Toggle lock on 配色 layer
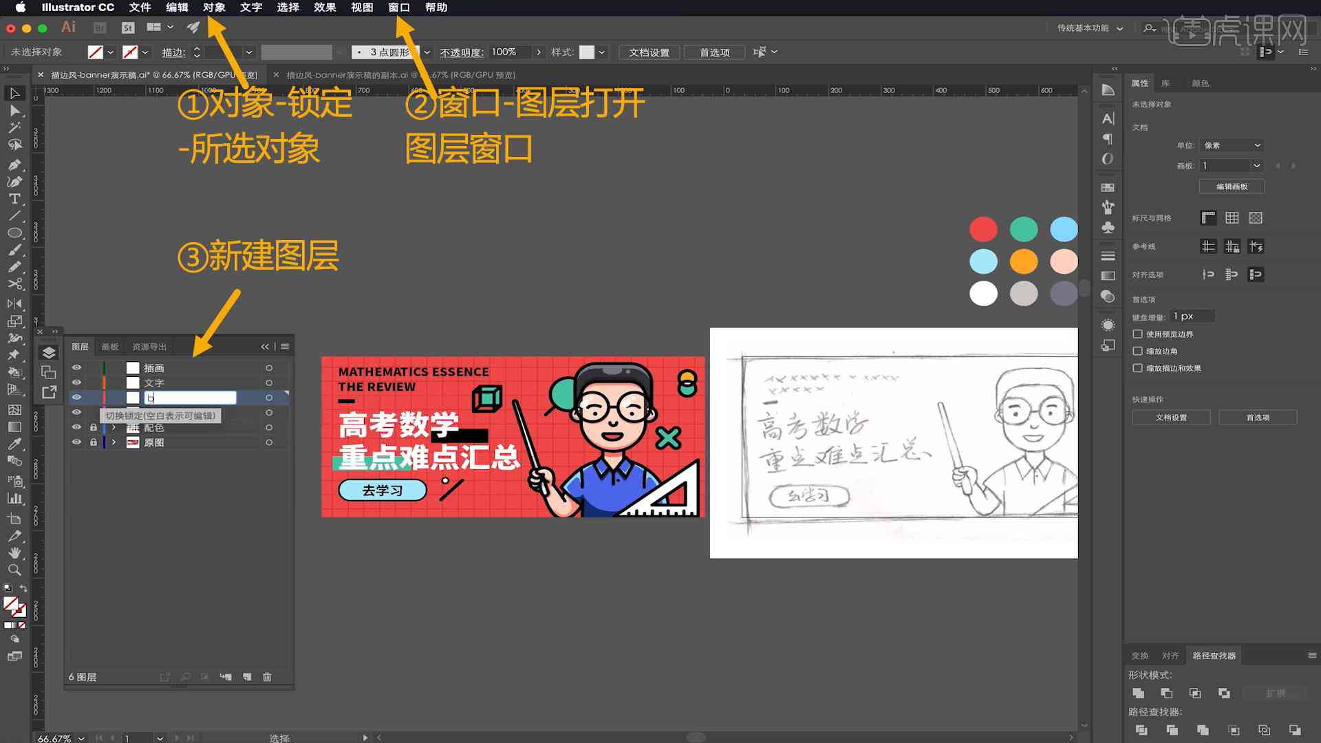 tap(94, 427)
